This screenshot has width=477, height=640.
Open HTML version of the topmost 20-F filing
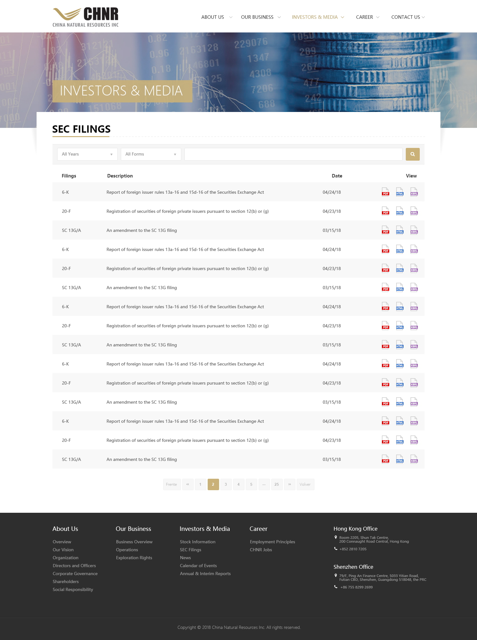400,211
